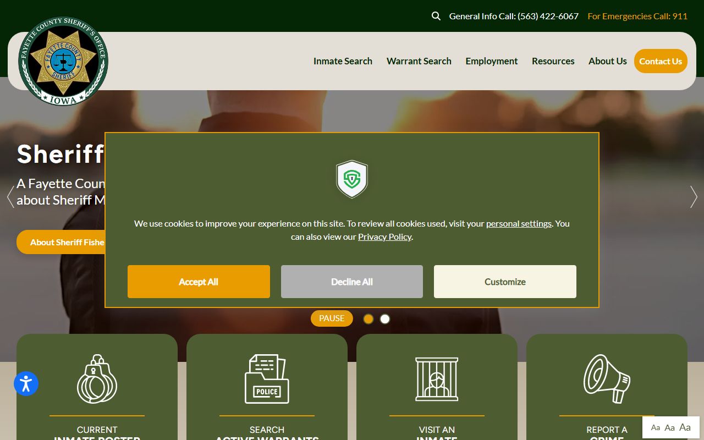Pause the slideshow
This screenshot has width=704, height=440.
[332, 318]
